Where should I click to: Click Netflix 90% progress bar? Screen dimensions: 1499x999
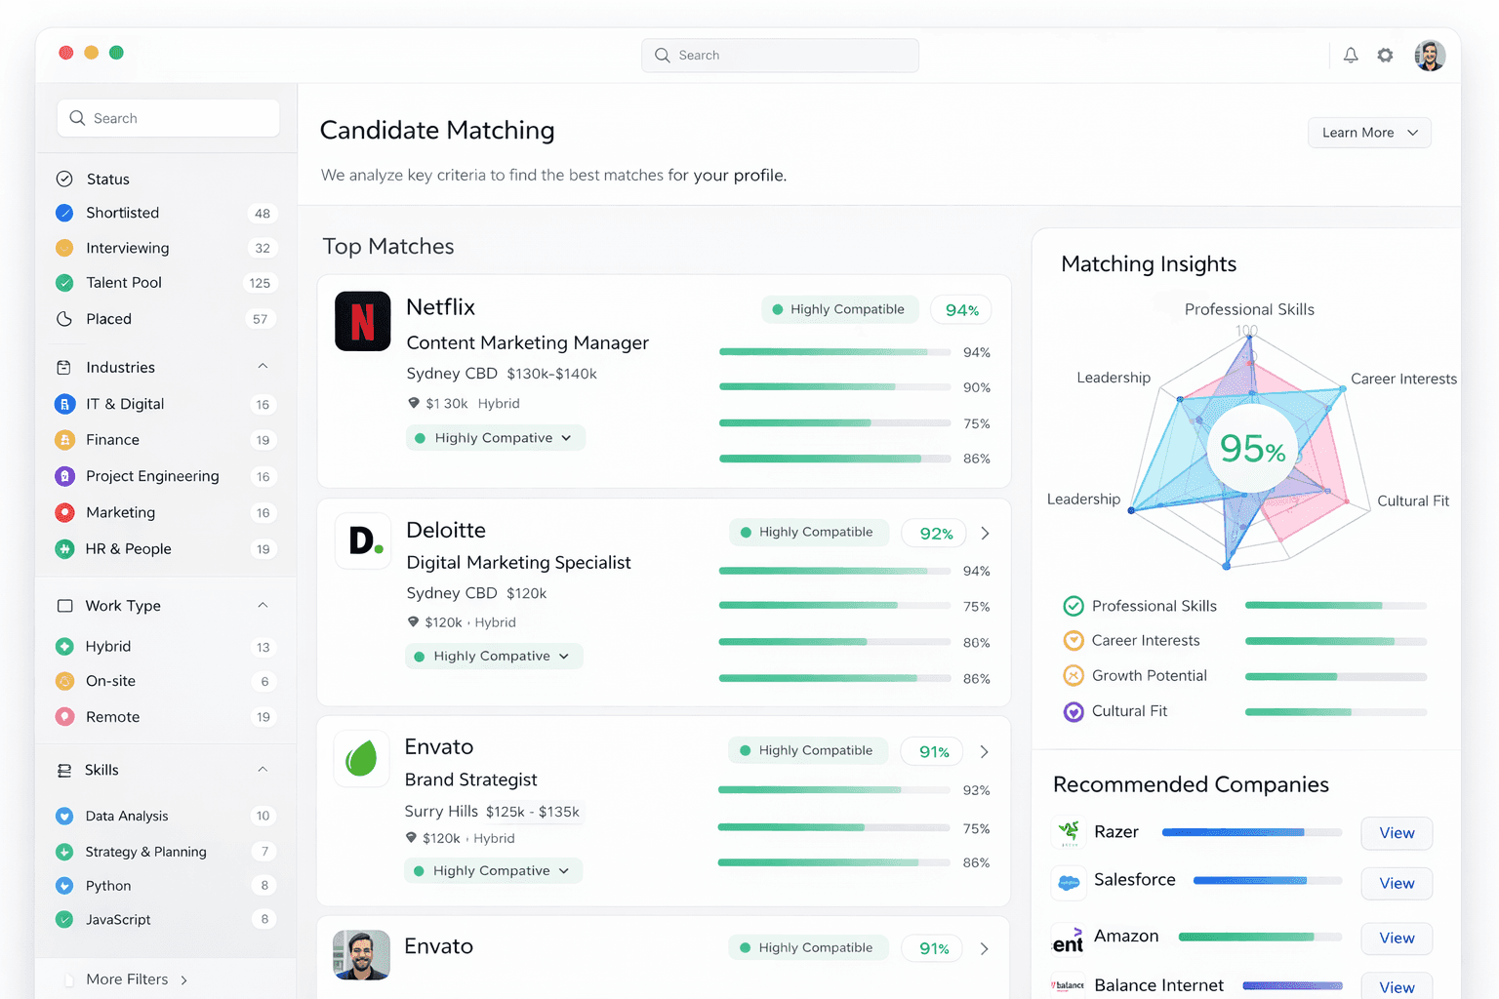pos(834,387)
